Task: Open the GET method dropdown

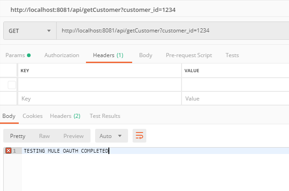Action: point(29,31)
